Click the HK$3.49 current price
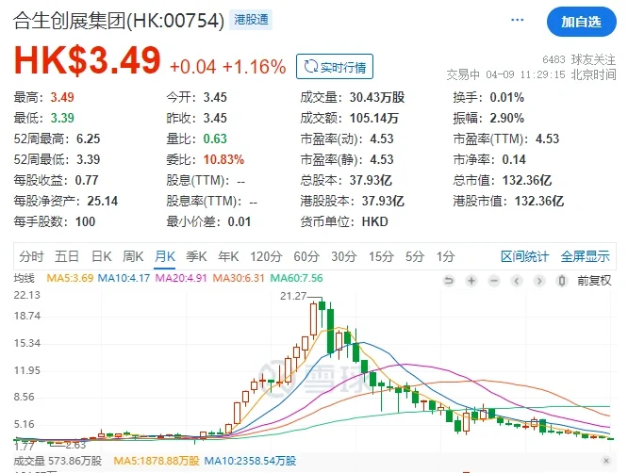628x473 pixels. click(88, 60)
